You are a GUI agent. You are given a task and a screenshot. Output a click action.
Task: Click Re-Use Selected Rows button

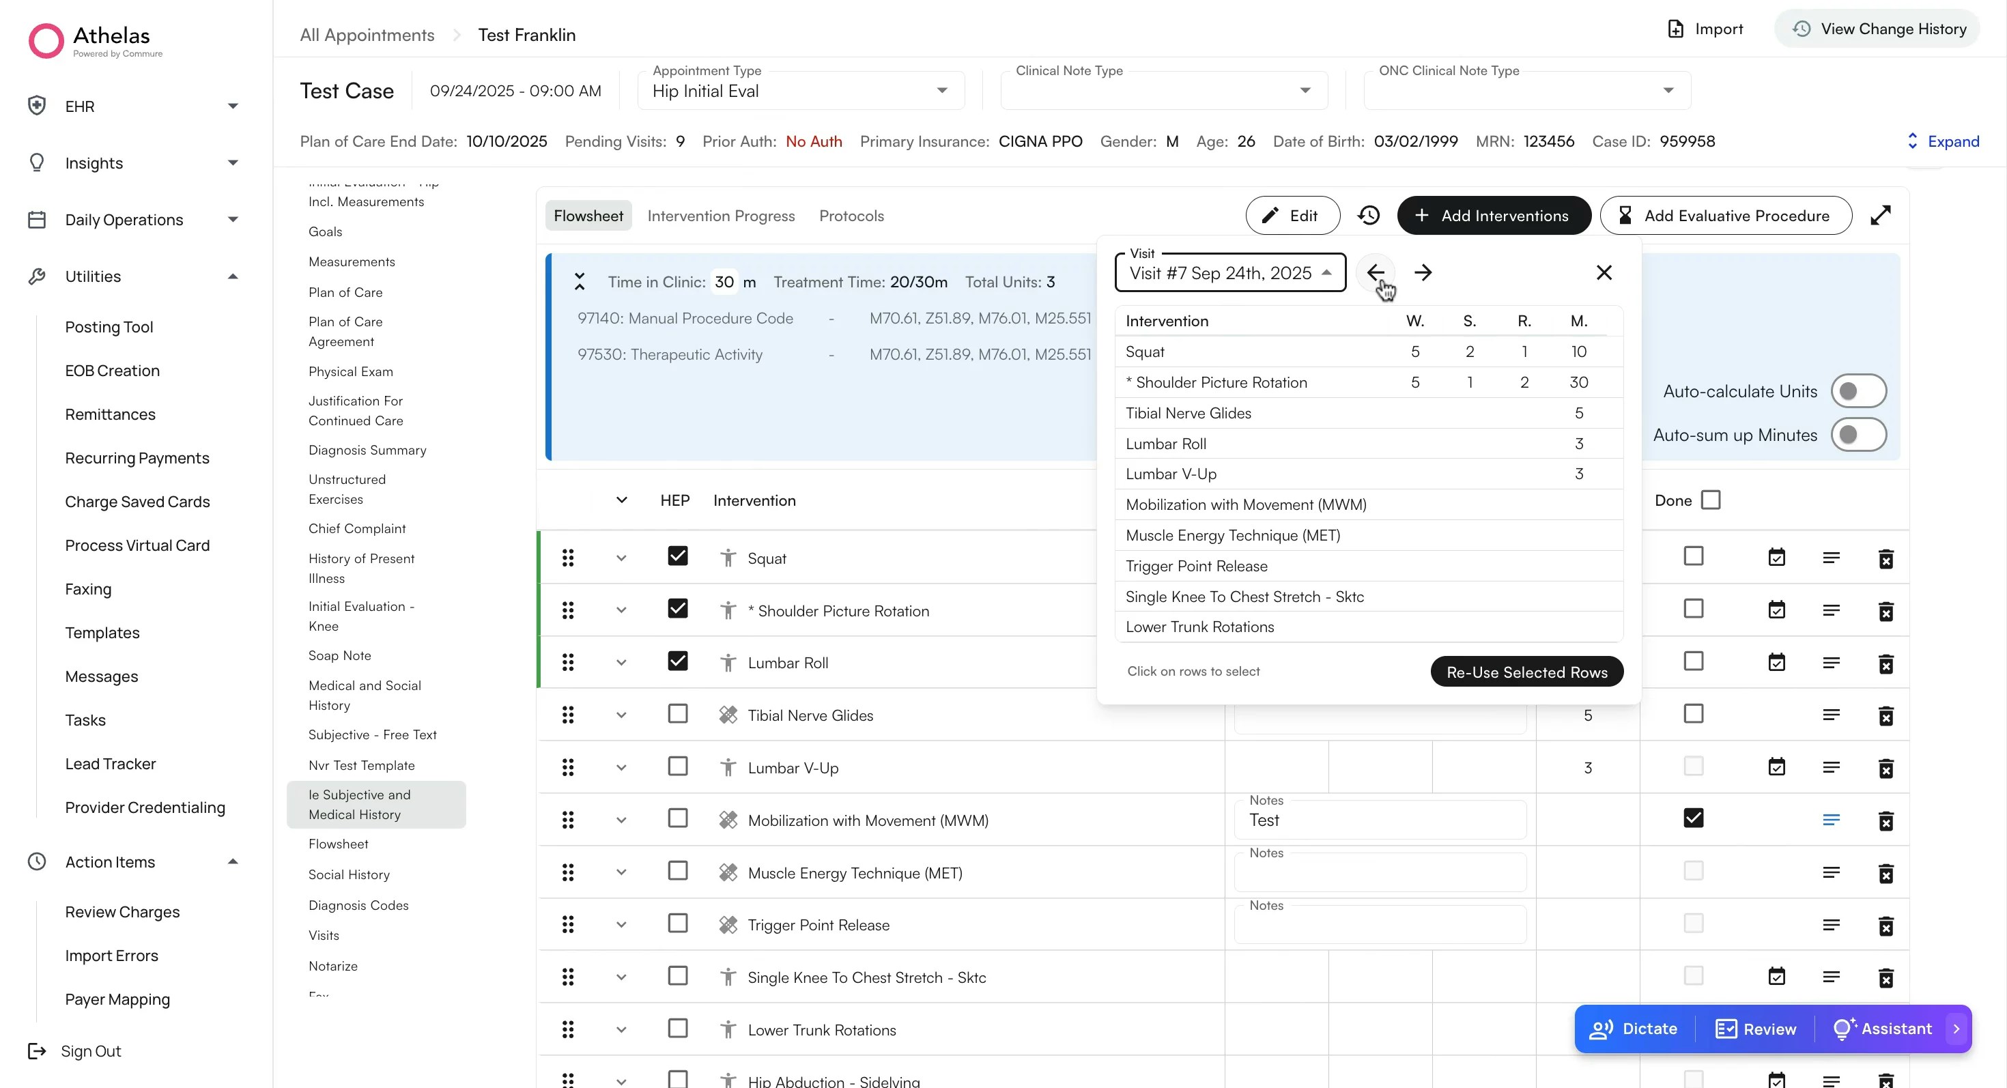click(x=1526, y=672)
